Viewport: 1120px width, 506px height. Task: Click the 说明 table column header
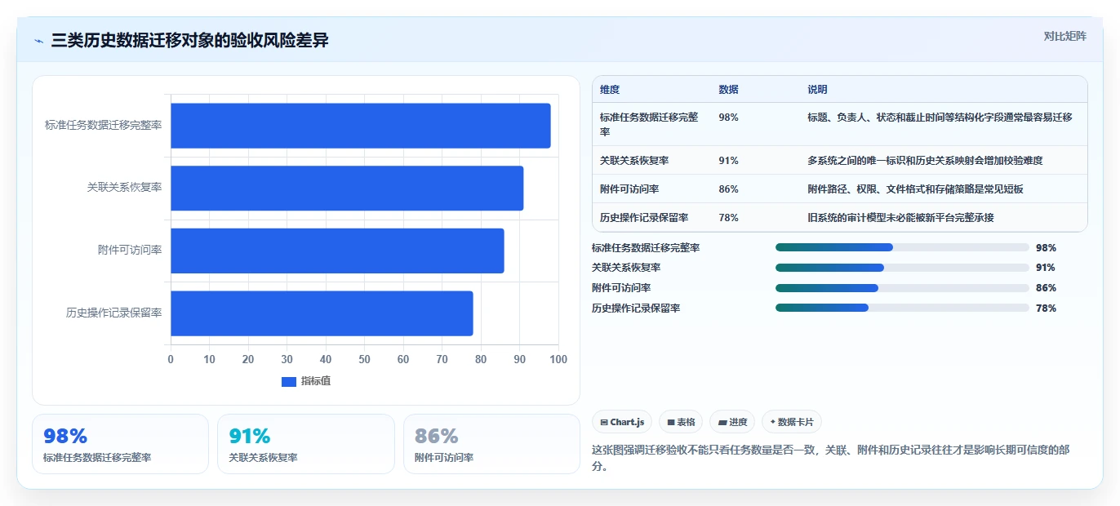pos(817,90)
